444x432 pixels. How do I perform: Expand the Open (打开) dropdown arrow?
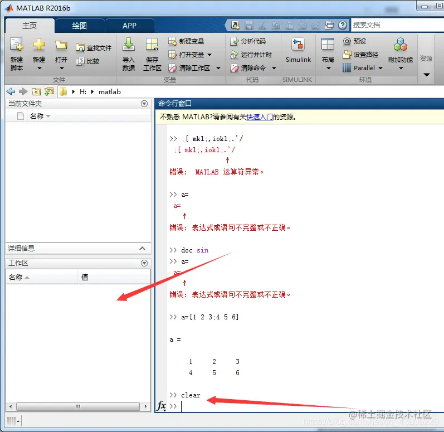[62, 68]
